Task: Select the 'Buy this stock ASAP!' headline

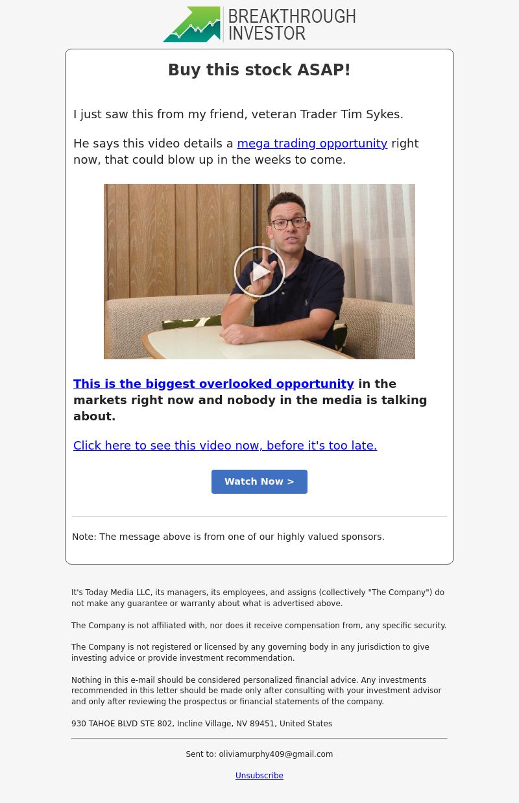Action: (259, 70)
